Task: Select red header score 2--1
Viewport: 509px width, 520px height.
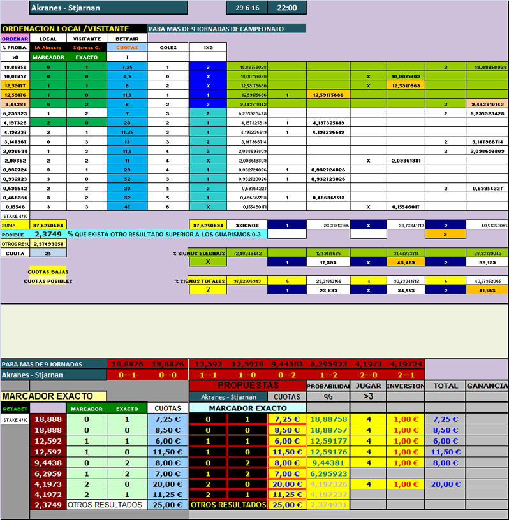Action: point(406,375)
